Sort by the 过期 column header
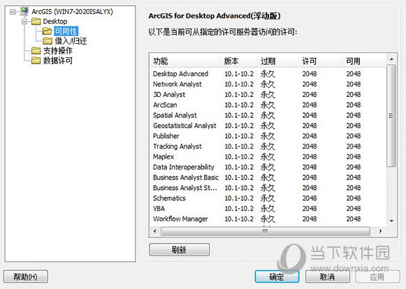Screen dimensions: 406x289 tap(277, 61)
